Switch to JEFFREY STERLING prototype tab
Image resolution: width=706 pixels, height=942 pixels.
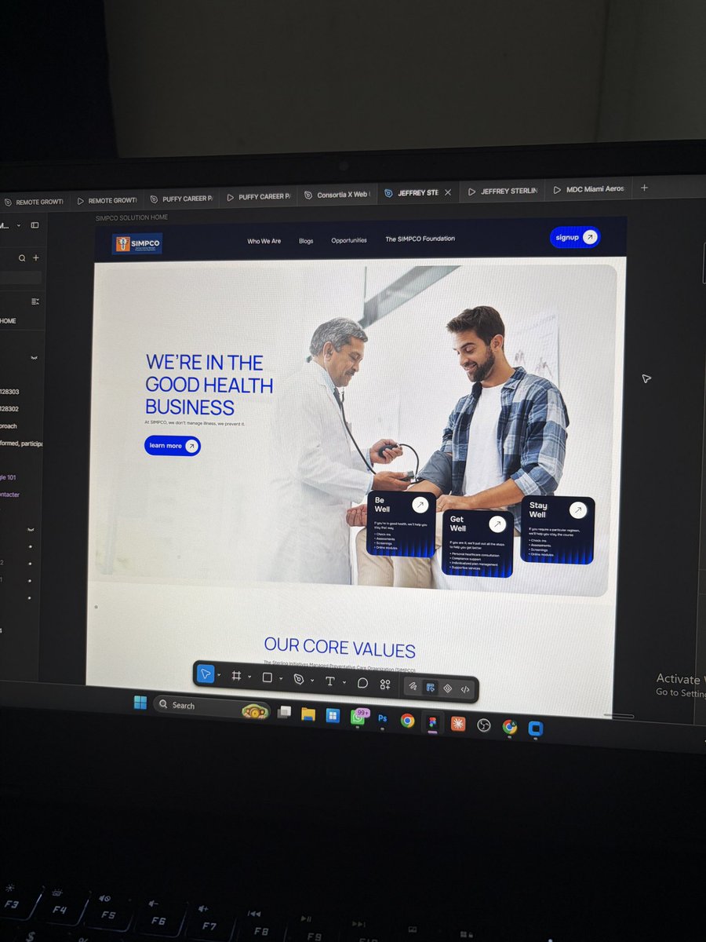[502, 191]
